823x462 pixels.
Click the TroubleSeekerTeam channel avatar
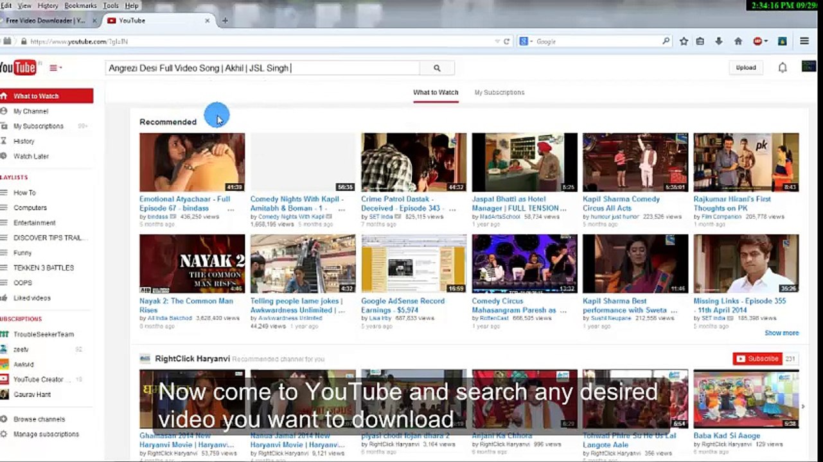tap(4, 334)
